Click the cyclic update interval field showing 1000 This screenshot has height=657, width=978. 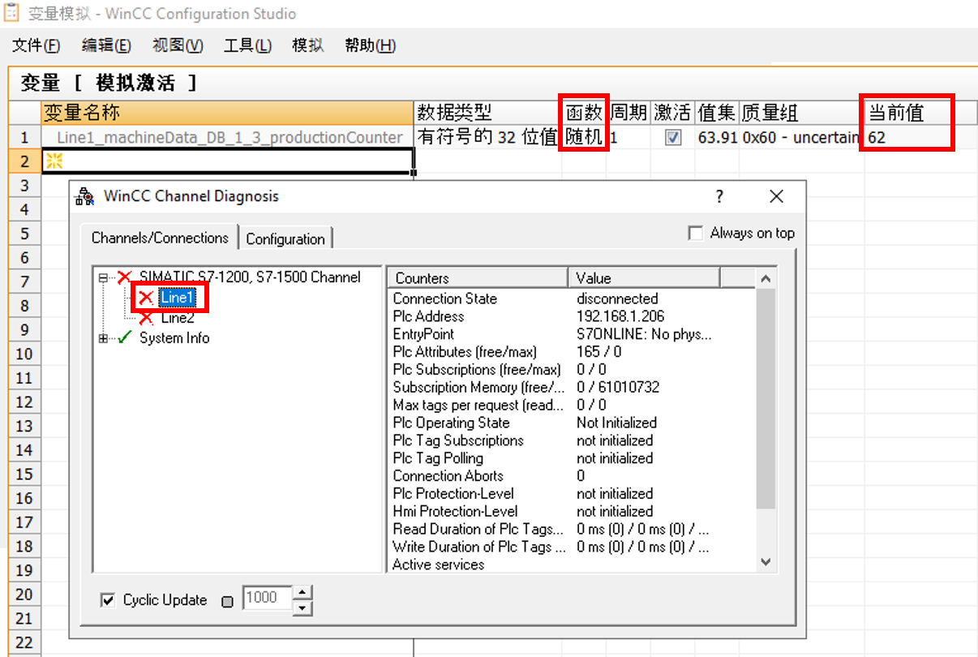pos(265,599)
